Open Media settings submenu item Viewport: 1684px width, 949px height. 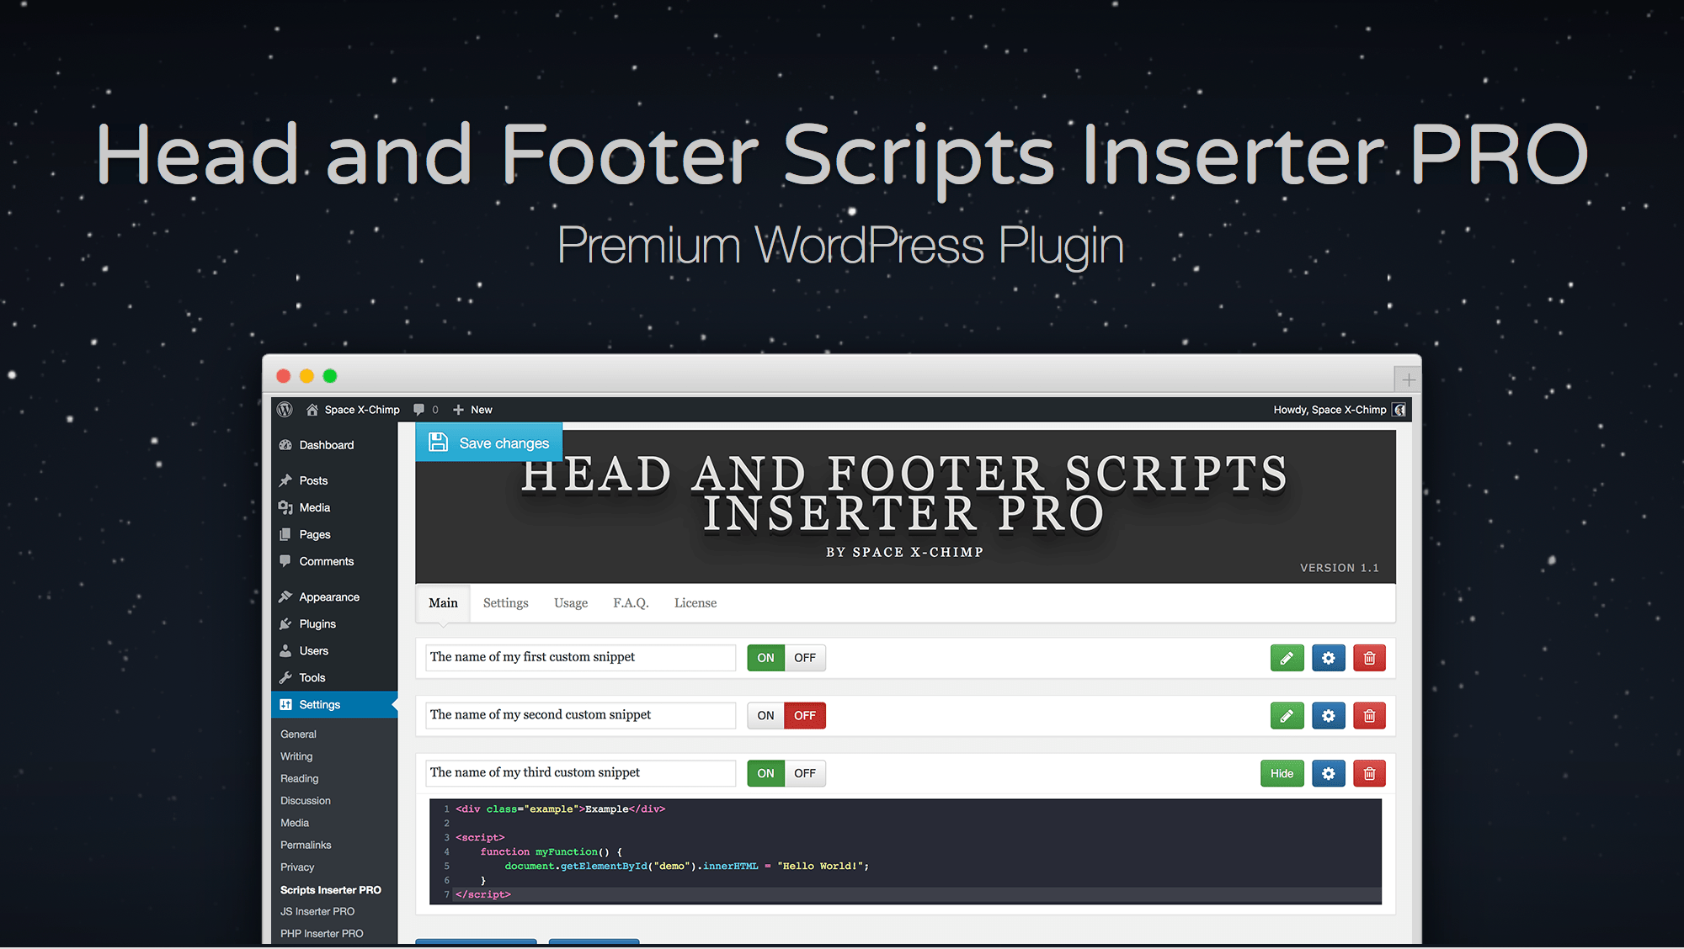click(x=295, y=823)
